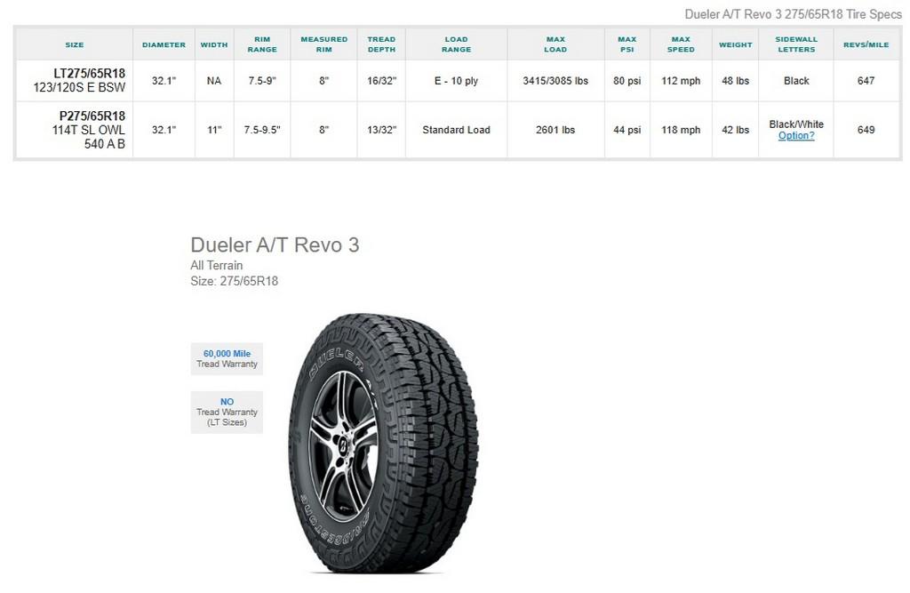
Task: Click the MEASURED RIM column header
Action: pos(323,44)
